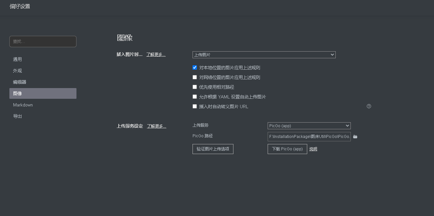The height and width of the screenshot is (216, 434).
Task: Click the help question mark icon
Action: point(369,106)
